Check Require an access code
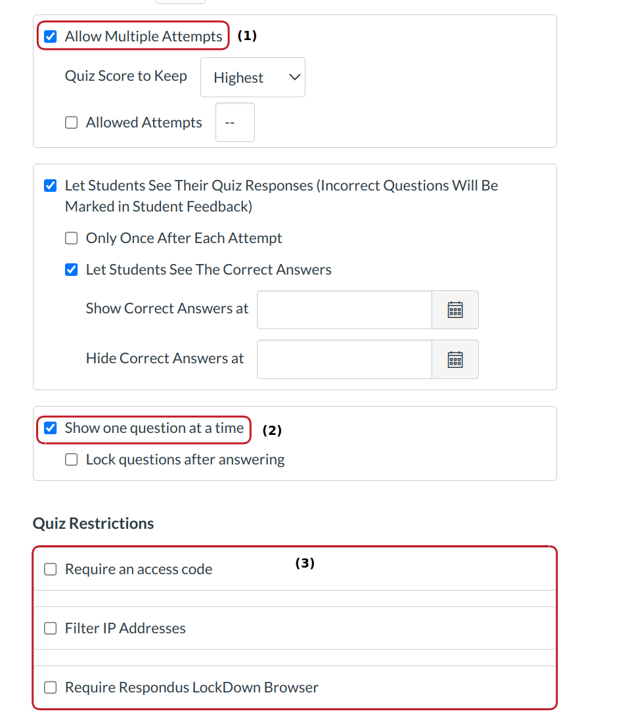Viewport: 628px width, 720px height. (51, 570)
